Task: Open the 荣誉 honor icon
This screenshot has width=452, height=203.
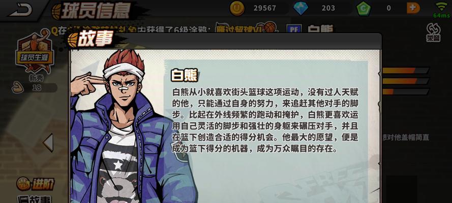Action: (x=433, y=32)
